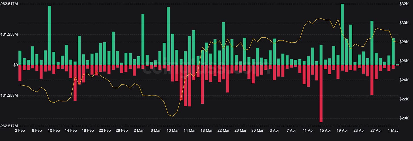413x141 pixels.
Task: Click the "6 Mar" date label
Action: pos(156,131)
